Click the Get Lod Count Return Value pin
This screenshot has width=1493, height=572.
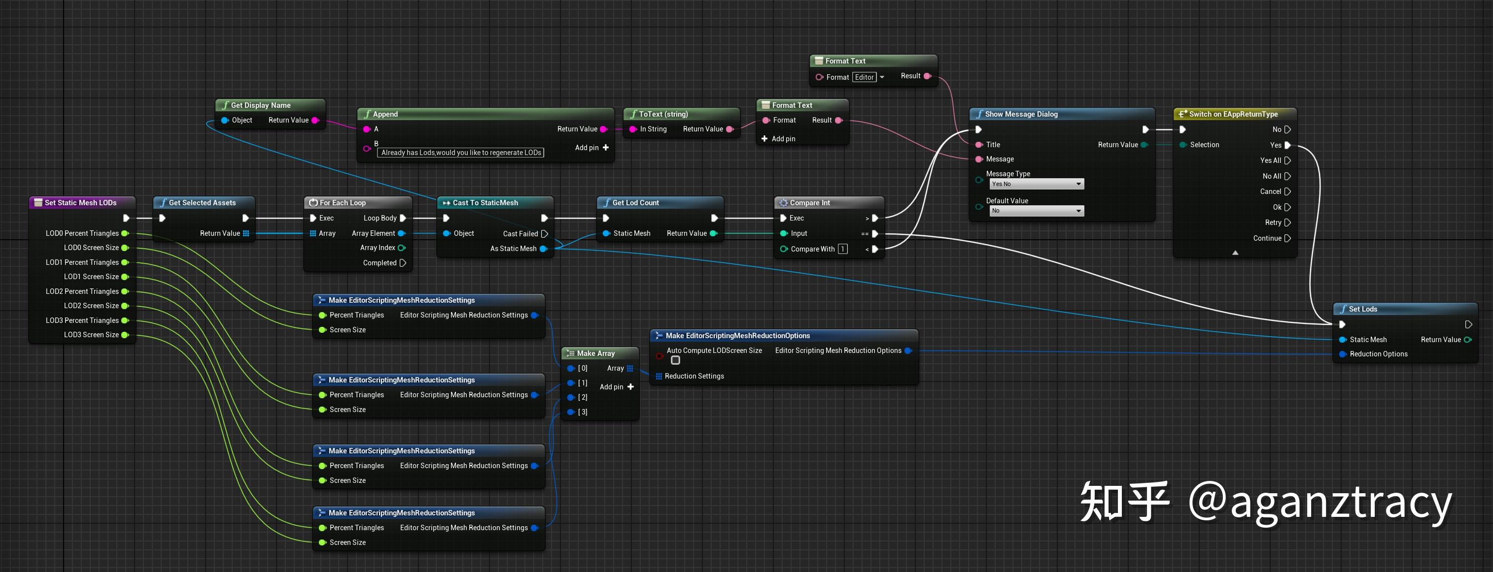tap(714, 233)
